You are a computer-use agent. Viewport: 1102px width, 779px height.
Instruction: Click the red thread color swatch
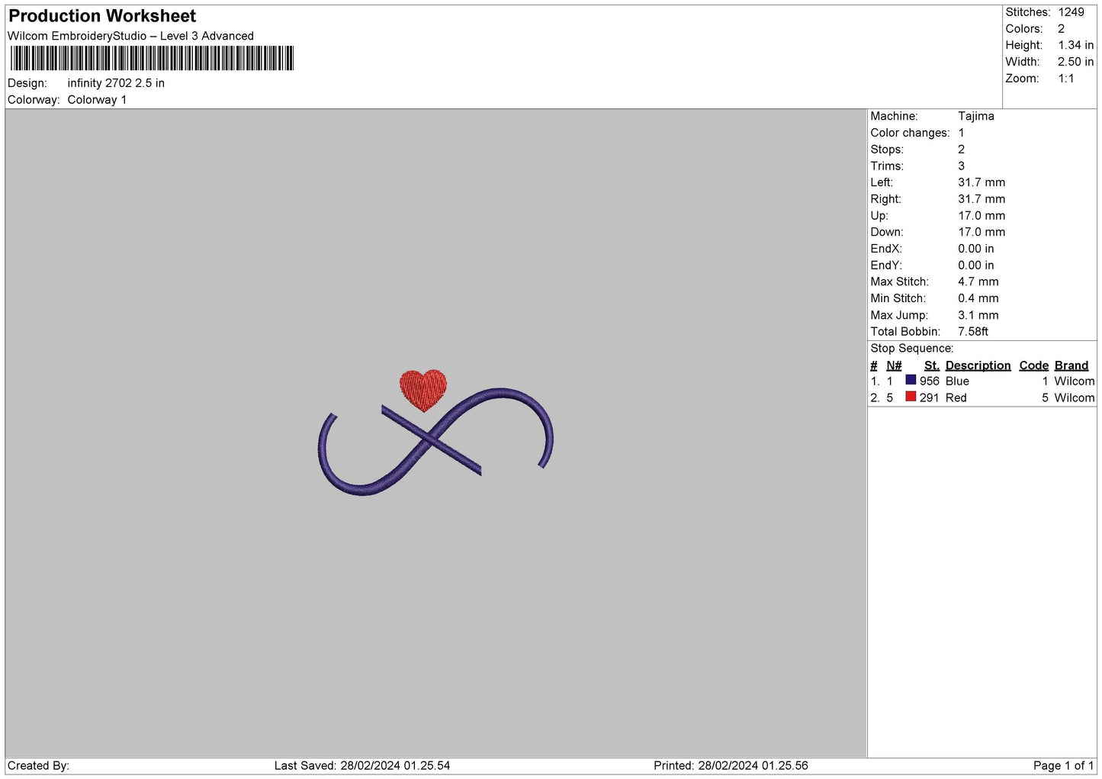pos(910,397)
